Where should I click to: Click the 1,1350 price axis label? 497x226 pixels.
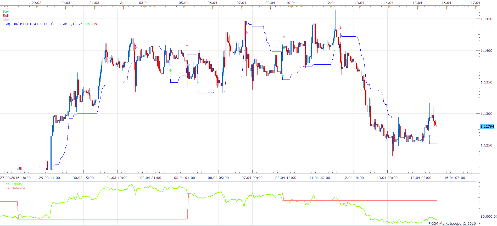(487, 82)
